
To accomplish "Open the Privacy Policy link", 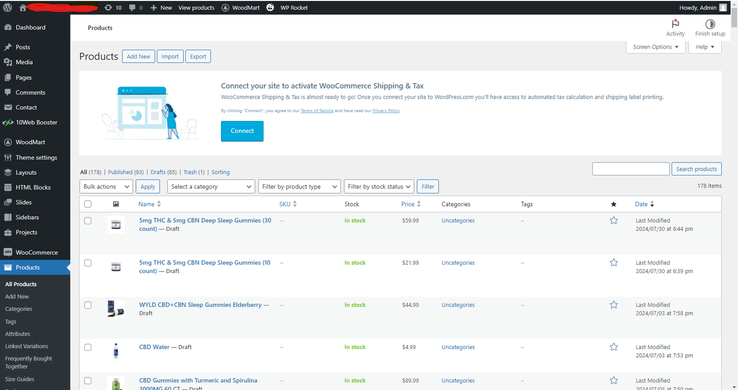I will pos(386,111).
